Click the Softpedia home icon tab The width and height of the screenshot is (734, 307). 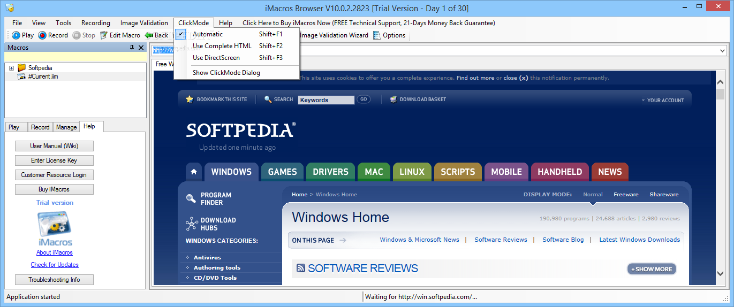tap(194, 172)
